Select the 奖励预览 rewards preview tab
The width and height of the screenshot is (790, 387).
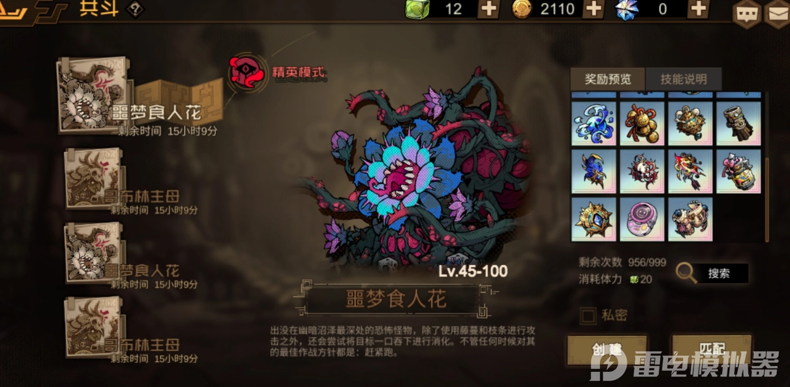pos(607,79)
